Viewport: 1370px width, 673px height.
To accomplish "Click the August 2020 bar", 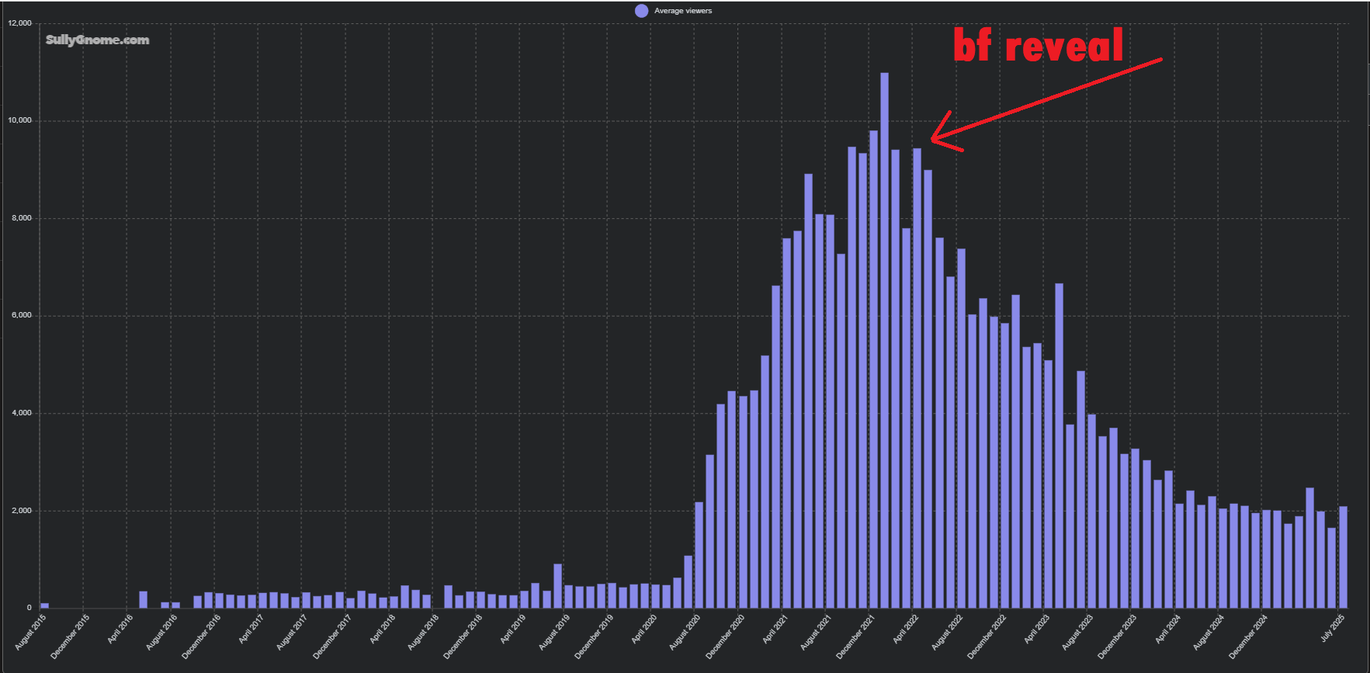I will 699,555.
